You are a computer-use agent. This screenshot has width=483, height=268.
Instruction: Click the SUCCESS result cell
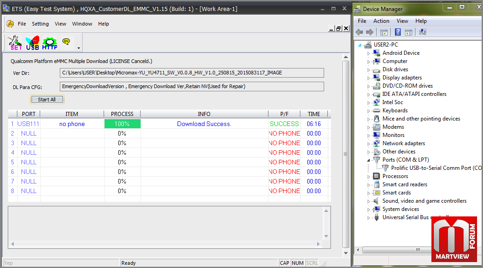pyautogui.click(x=284, y=124)
